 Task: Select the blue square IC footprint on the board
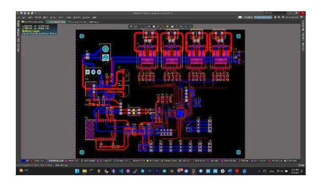click(180, 113)
